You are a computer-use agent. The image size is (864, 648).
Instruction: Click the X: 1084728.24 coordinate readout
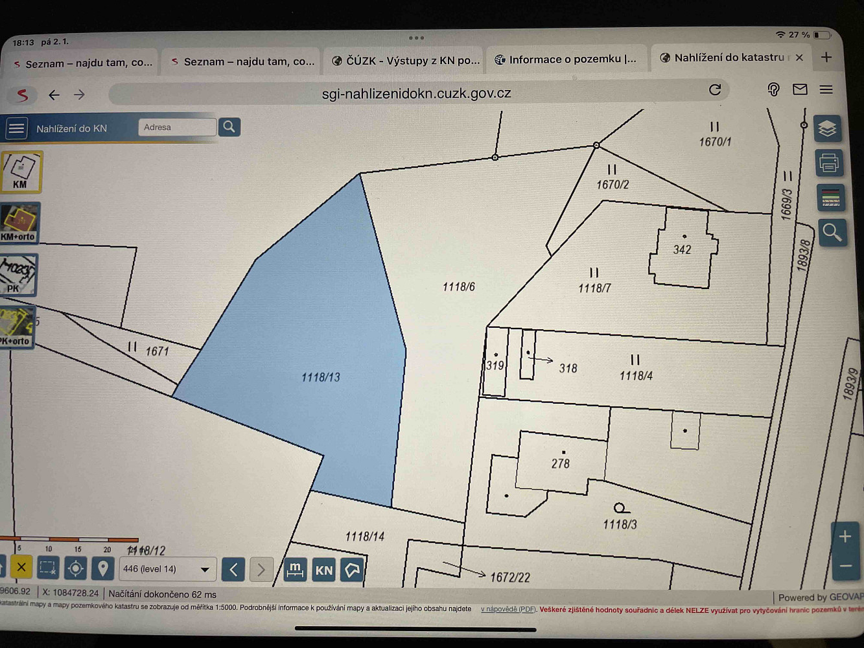[71, 592]
